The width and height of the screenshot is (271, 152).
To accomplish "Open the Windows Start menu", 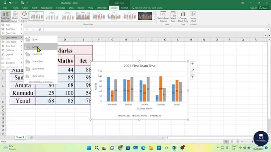I will pos(89,148).
